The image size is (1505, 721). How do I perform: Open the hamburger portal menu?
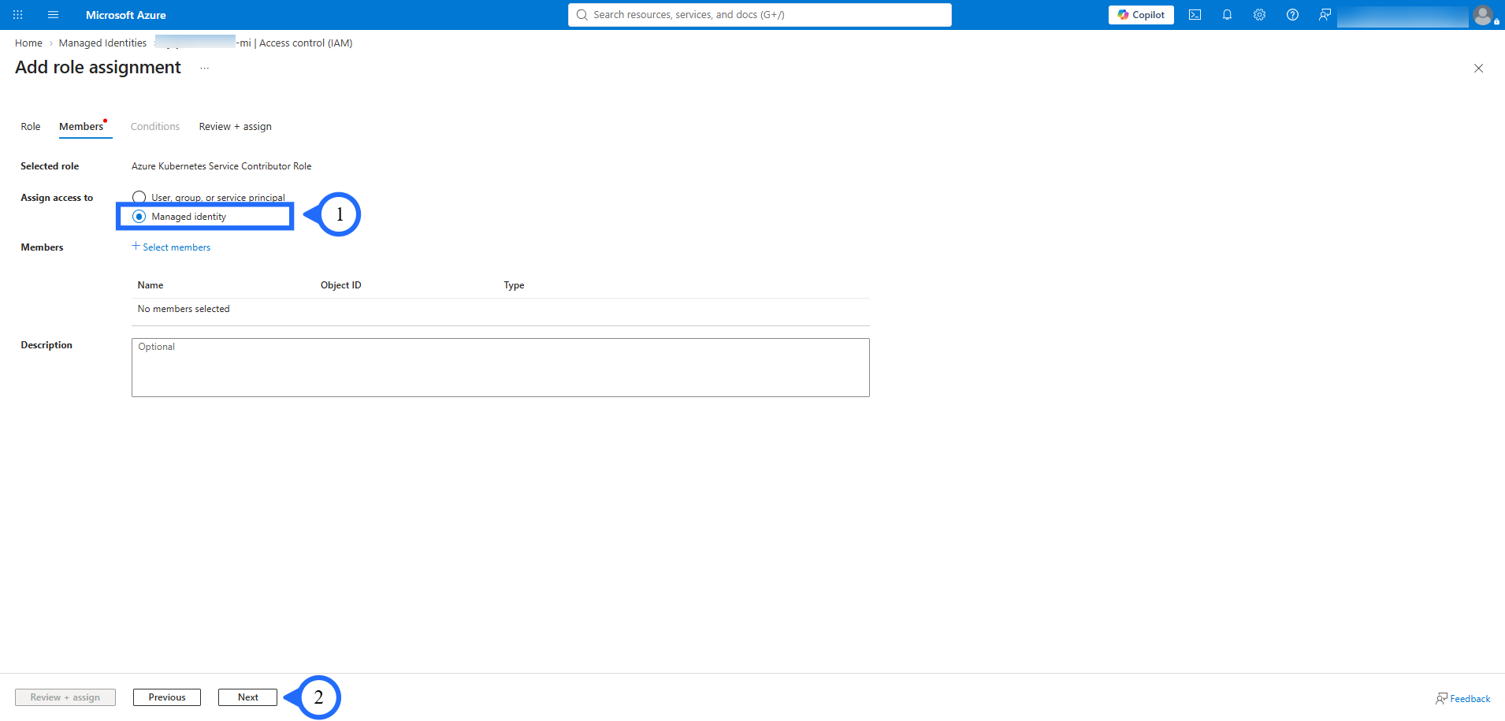(53, 15)
